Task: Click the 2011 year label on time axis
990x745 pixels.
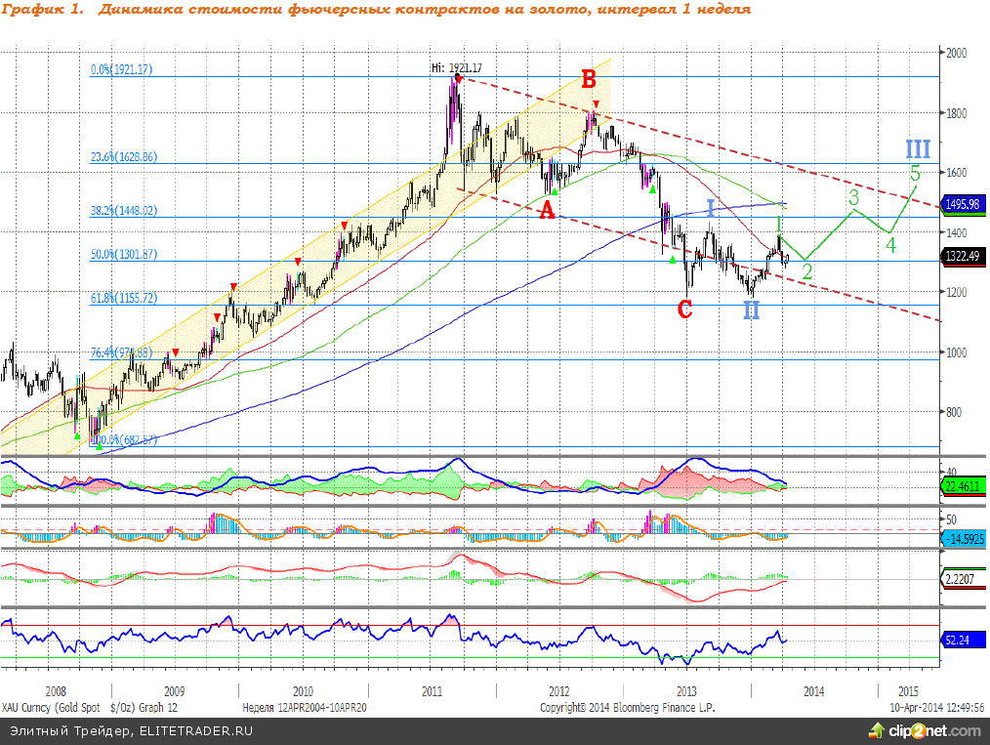Action: pyautogui.click(x=431, y=690)
